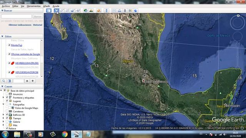Collapse the Fotografías tree node
The height and width of the screenshot is (138, 246).
click(x=3, y=104)
